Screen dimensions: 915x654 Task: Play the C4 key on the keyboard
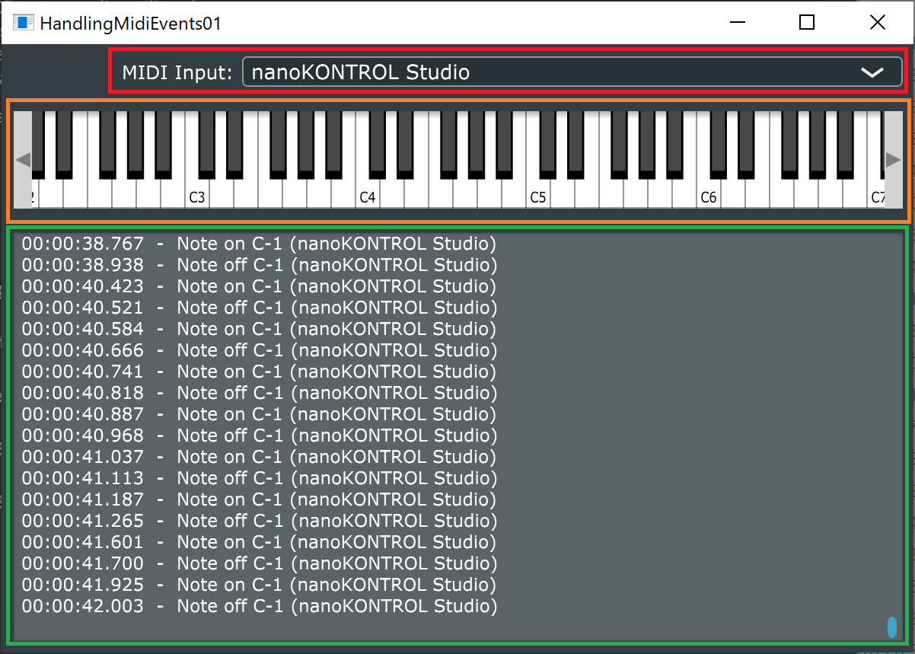(367, 193)
